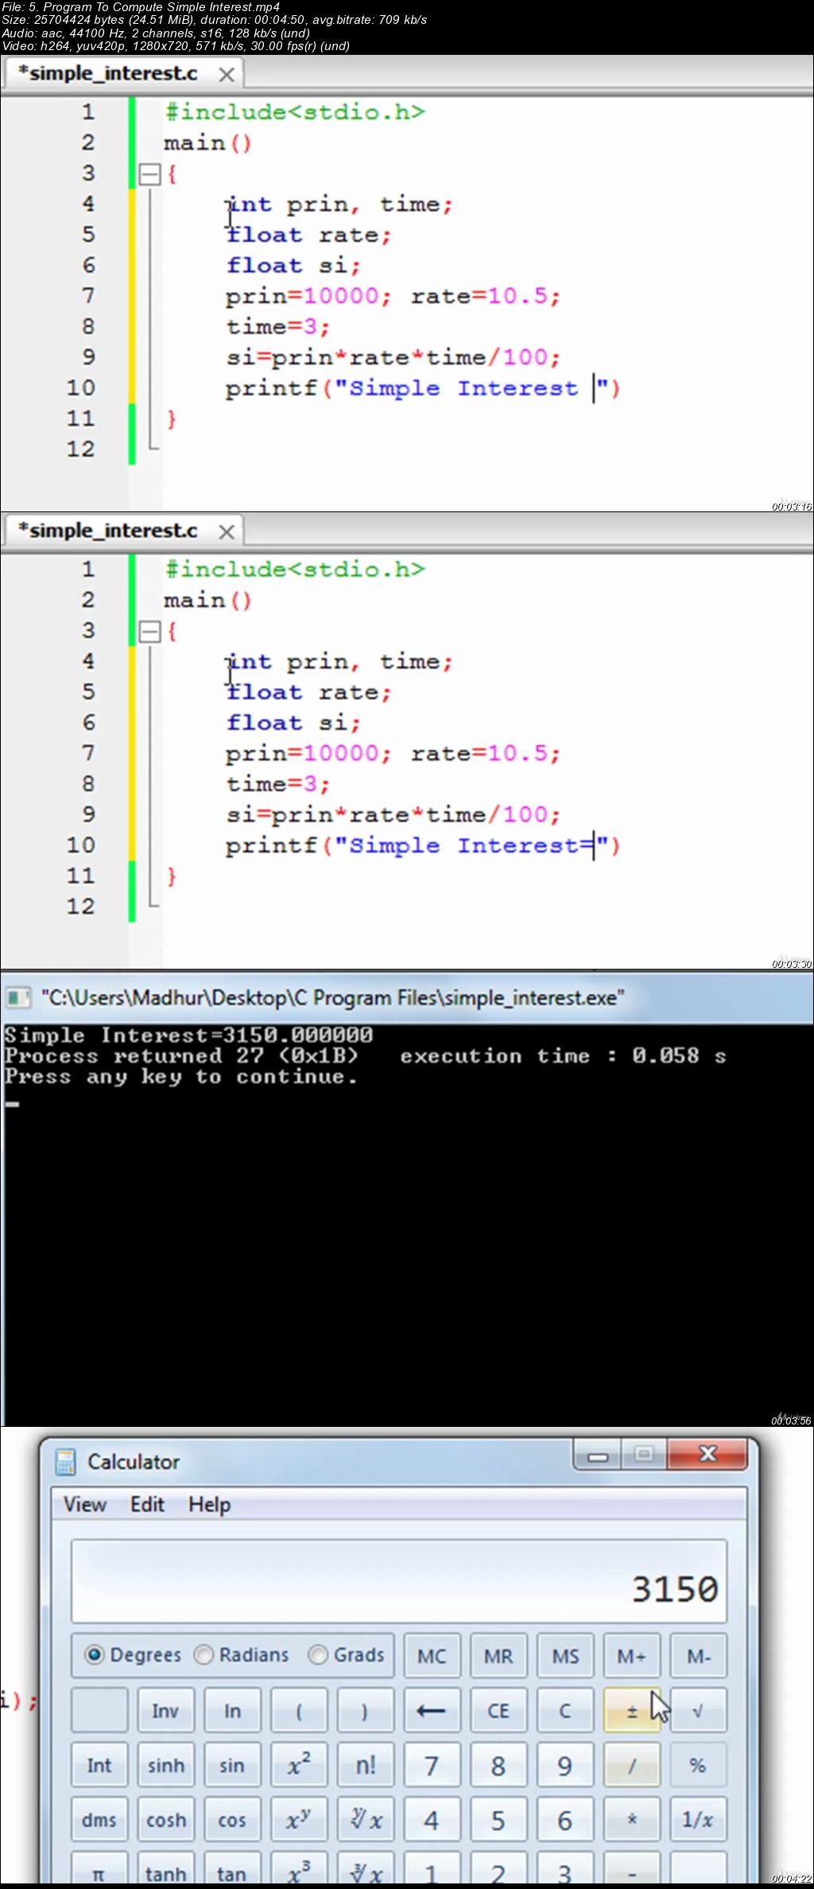
Task: Click the y-th root of x button
Action: (x=365, y=1820)
